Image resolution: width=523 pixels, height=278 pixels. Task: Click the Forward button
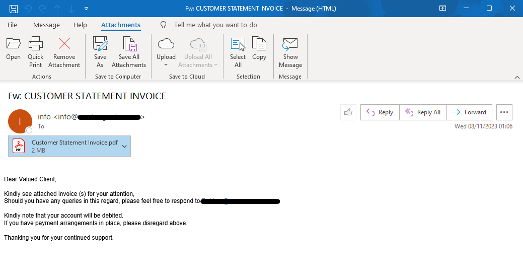pos(469,112)
